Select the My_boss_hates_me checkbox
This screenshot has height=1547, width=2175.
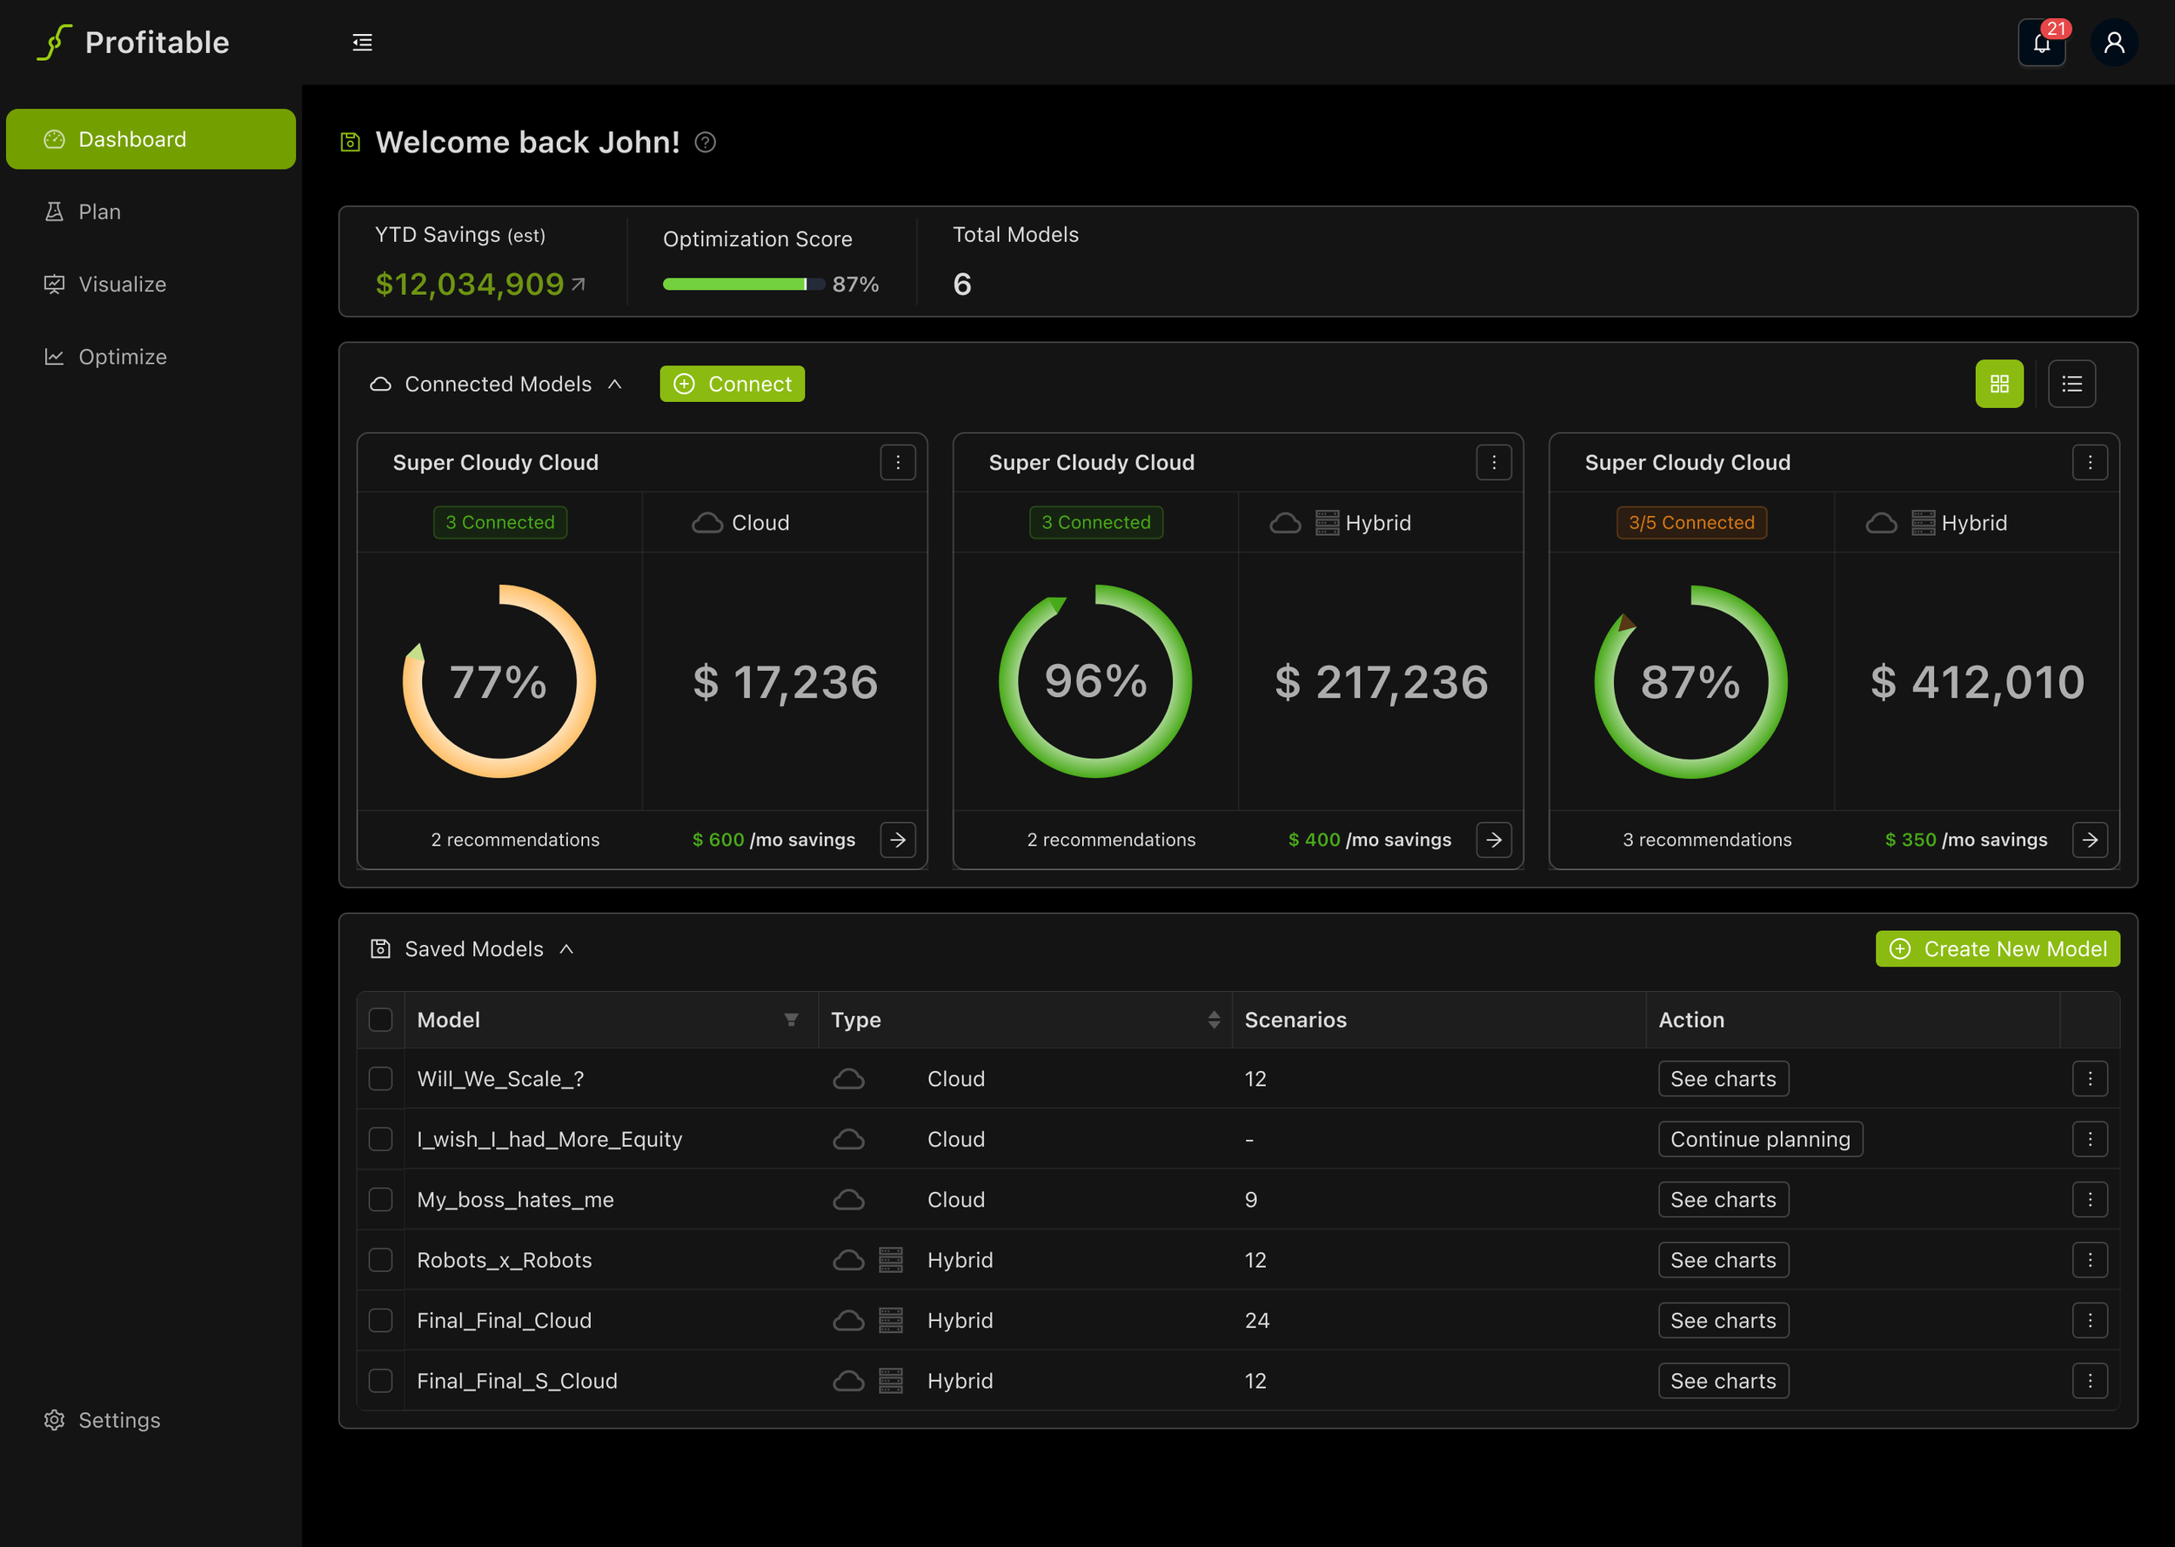click(381, 1199)
